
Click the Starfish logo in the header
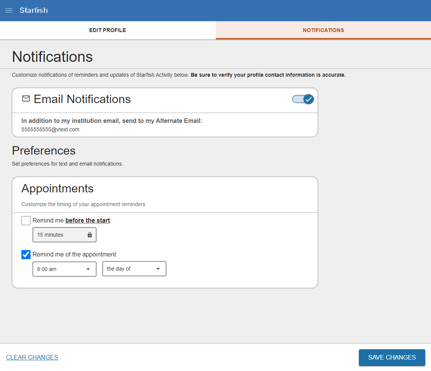pyautogui.click(x=33, y=10)
